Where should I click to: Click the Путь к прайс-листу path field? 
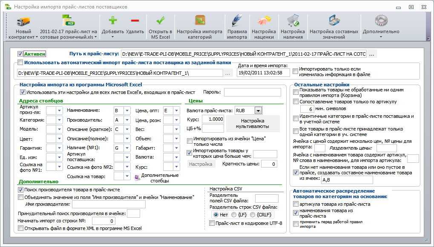point(244,54)
